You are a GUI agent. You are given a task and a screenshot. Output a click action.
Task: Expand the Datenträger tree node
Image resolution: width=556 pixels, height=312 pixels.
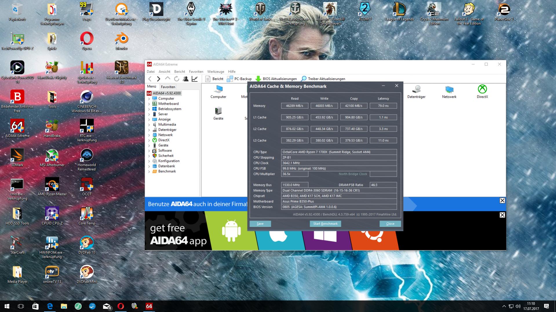[x=149, y=130]
